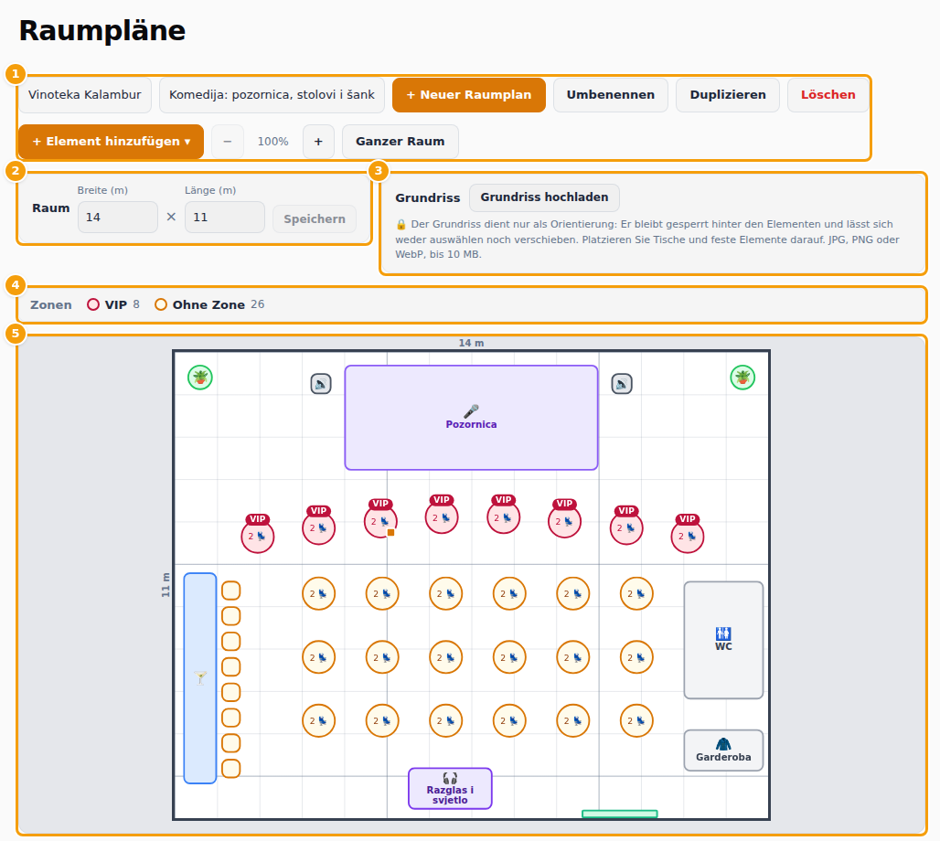940x841 pixels.
Task: Select the top-right non-VIP round table
Action: pos(636,593)
